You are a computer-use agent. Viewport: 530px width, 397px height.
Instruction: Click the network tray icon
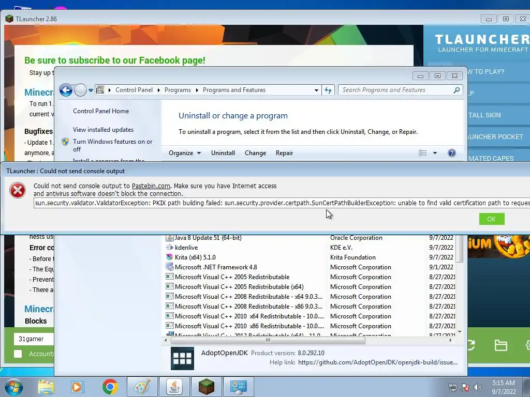click(452, 387)
